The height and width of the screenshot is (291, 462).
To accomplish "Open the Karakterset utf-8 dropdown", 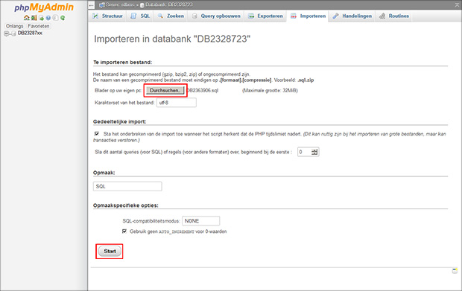I will tap(176, 103).
